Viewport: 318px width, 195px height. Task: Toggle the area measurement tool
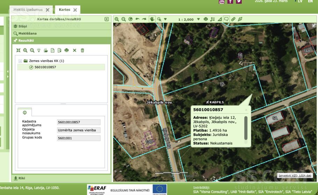tap(219, 19)
